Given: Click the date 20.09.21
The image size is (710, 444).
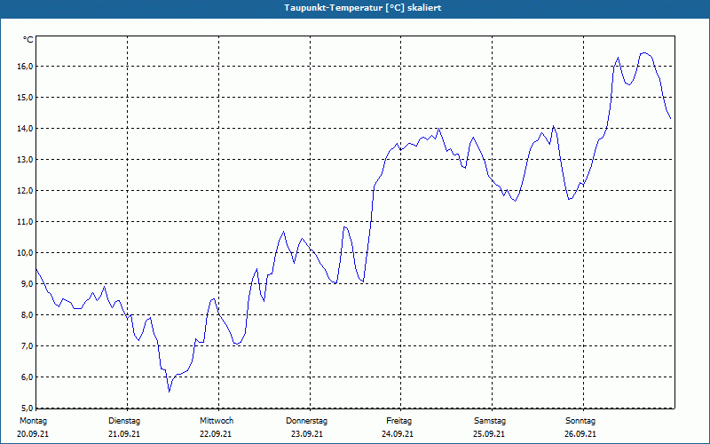Looking at the screenshot, I should tap(33, 434).
